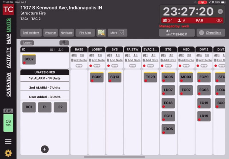229x159 pixels.
Task: Click the TC app logo
Action: pos(8,9)
